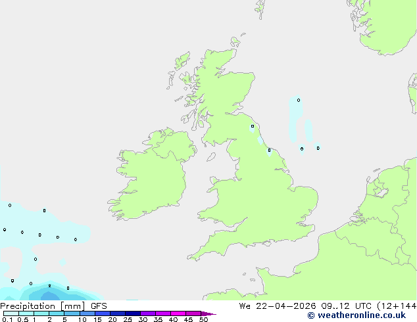Click the above-50 arrow tip of the legend
This screenshot has width=417, height=322.
pyautogui.click(x=208, y=313)
